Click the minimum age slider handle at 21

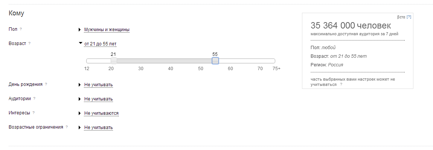[x=113, y=61]
